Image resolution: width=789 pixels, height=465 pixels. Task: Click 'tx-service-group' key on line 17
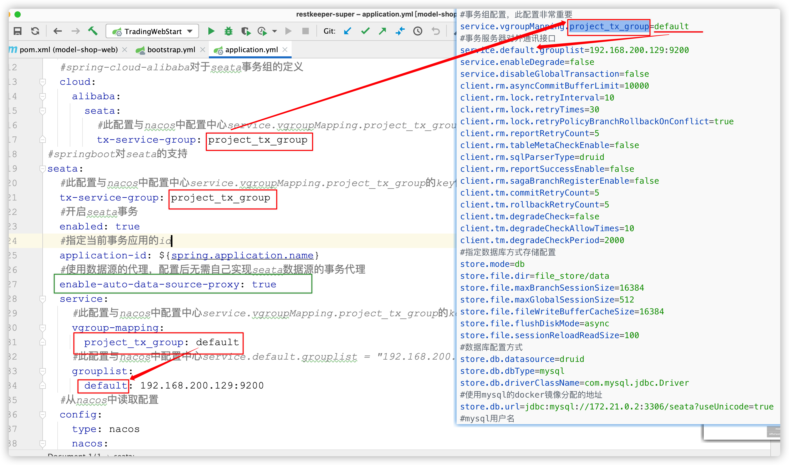[146, 140]
